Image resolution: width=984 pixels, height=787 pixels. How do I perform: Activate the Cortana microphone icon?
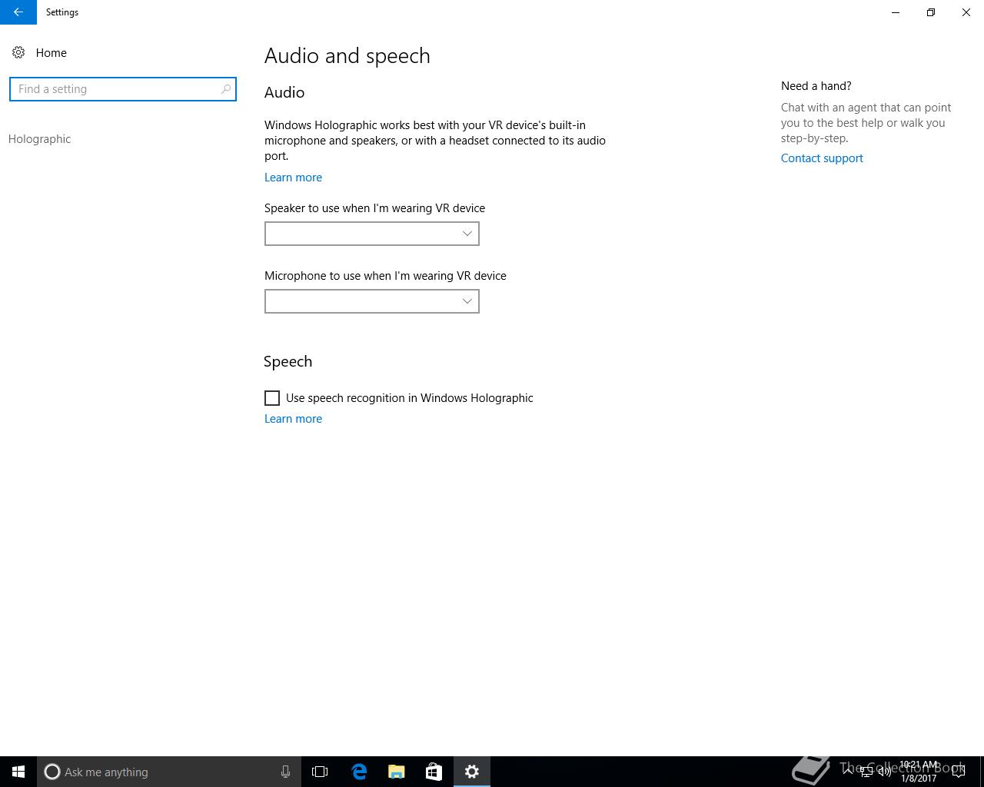[285, 772]
